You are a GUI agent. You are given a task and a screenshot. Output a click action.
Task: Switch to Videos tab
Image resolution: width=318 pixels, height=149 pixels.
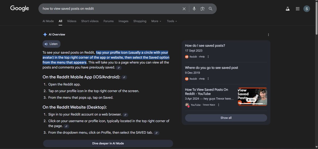click(72, 21)
